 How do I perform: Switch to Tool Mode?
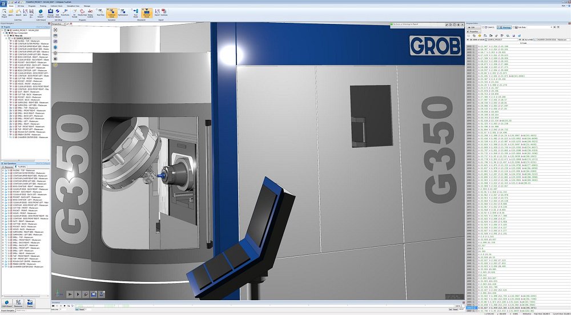click(135, 14)
